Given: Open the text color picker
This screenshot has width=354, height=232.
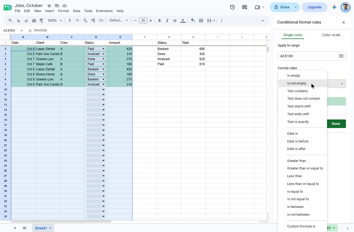Looking at the screenshot, I should pyautogui.click(x=183, y=21).
